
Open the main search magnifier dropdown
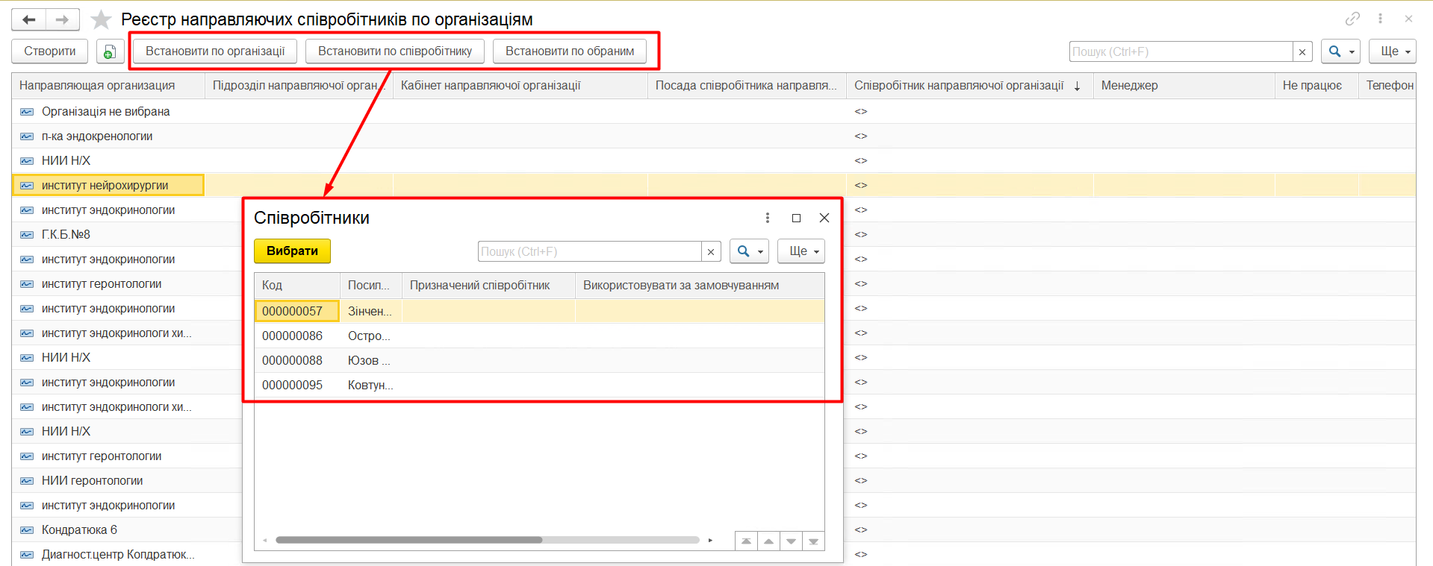1340,51
